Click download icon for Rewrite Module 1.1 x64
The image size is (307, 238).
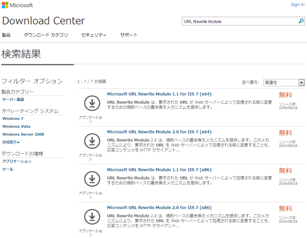pyautogui.click(x=92, y=103)
